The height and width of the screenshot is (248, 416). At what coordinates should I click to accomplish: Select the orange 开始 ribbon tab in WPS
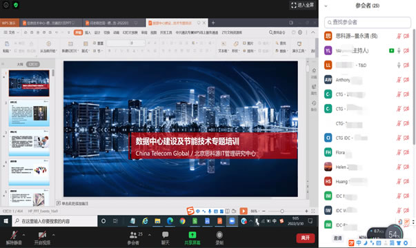[78, 32]
